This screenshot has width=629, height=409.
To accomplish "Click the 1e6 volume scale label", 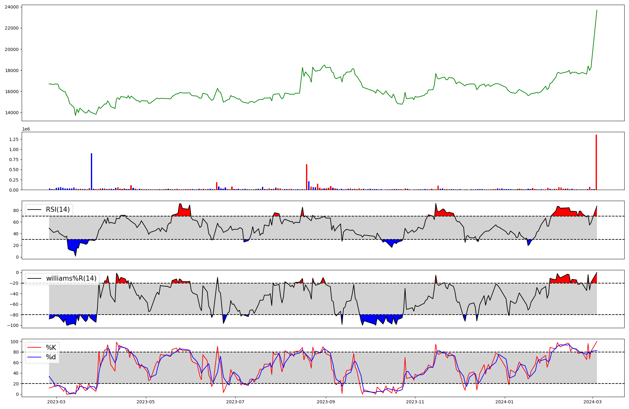I will tap(26, 129).
